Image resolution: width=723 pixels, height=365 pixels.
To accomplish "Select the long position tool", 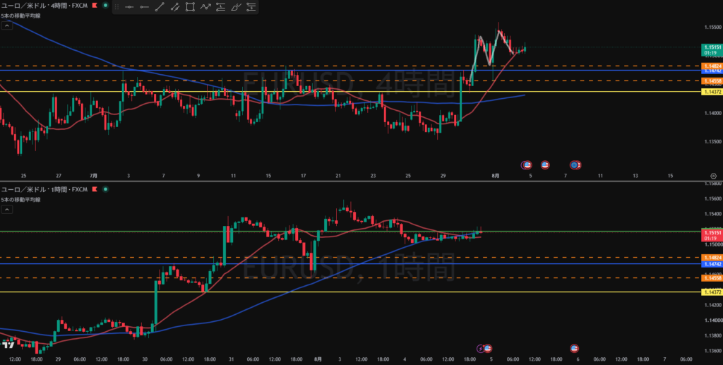I will pos(220,7).
